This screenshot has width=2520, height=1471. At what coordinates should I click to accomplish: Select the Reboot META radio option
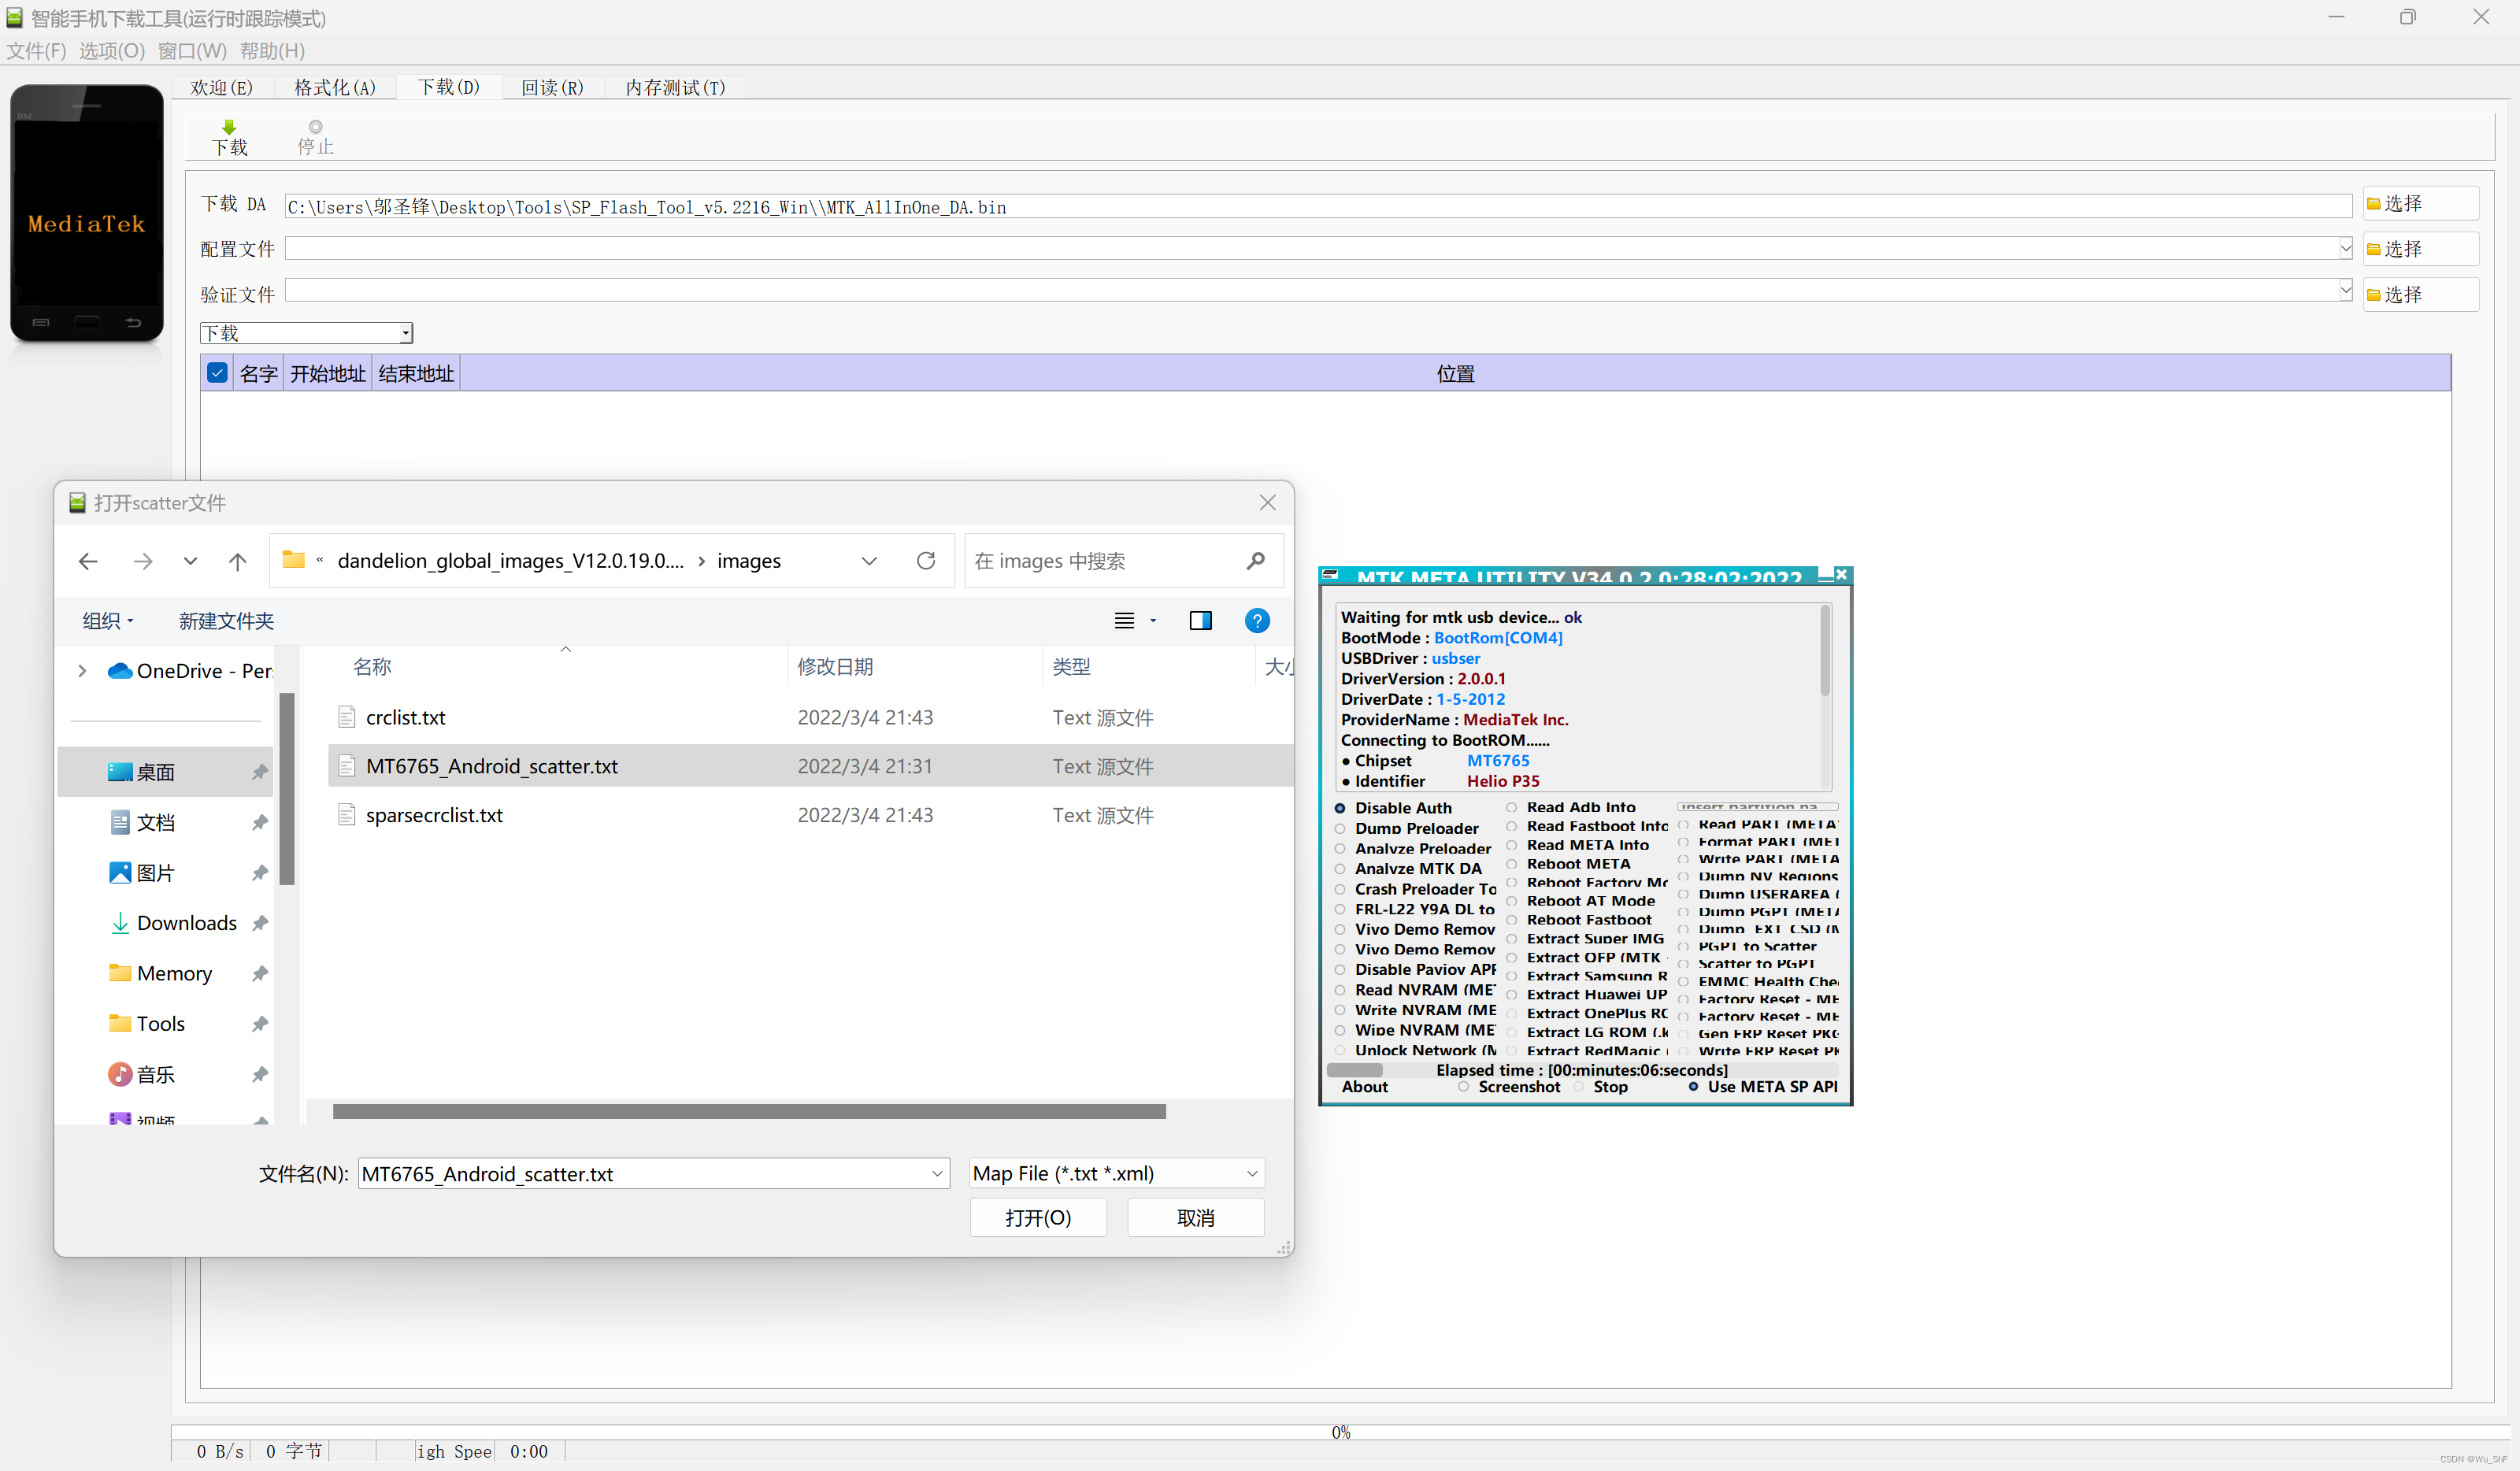coord(1512,864)
